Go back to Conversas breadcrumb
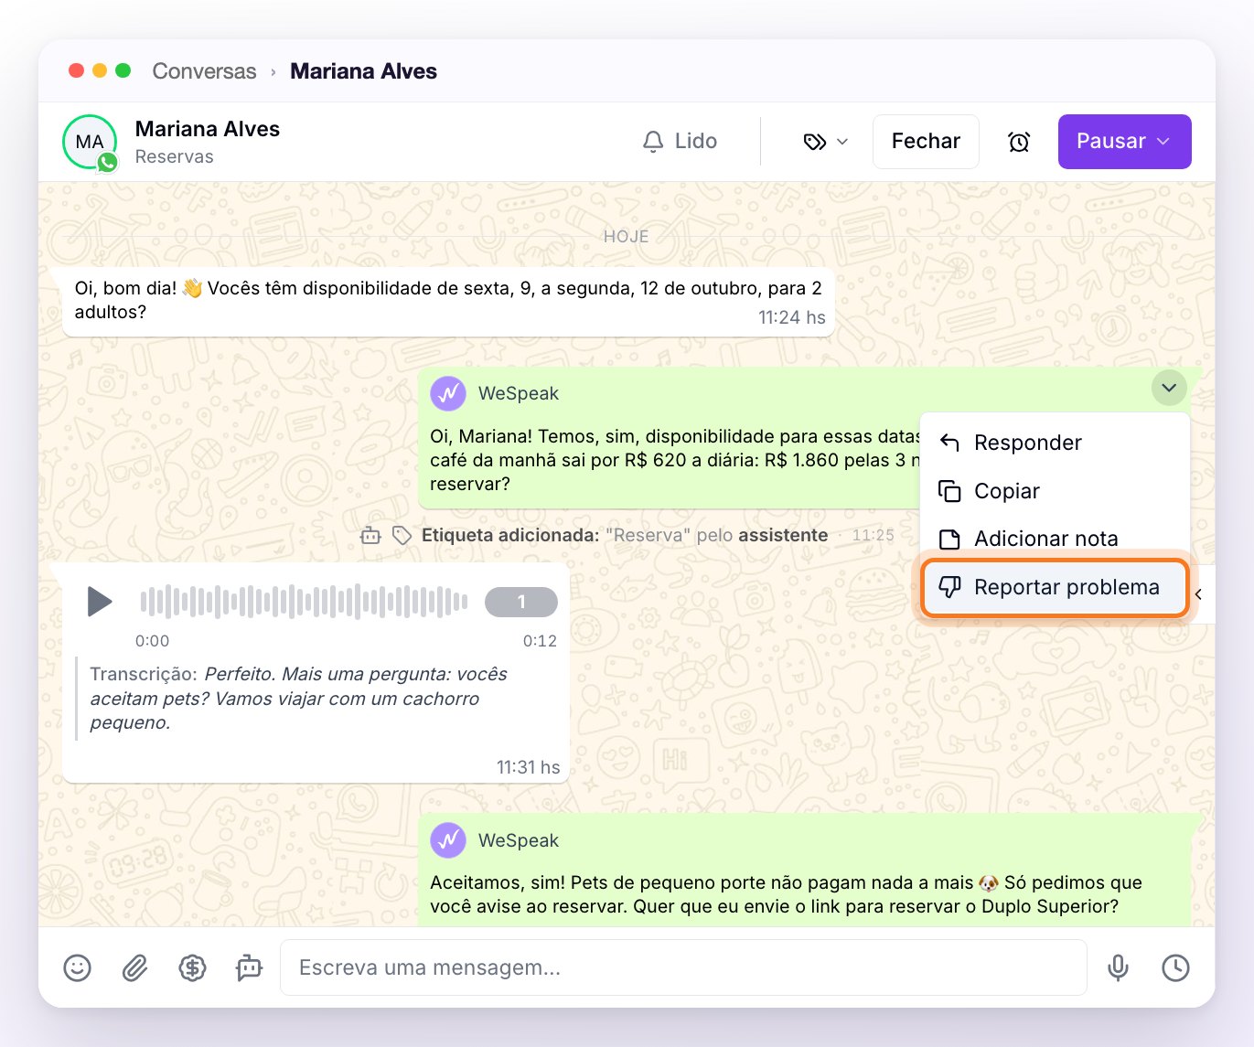 204,71
